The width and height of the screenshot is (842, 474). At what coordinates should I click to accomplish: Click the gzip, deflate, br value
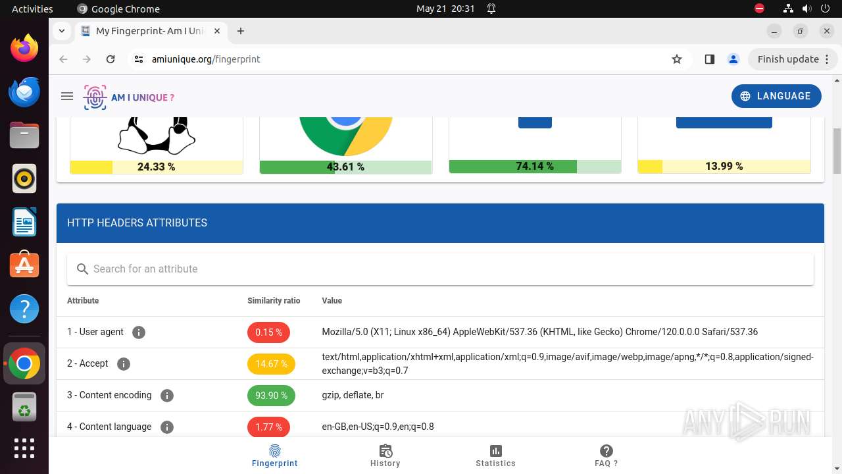(353, 396)
